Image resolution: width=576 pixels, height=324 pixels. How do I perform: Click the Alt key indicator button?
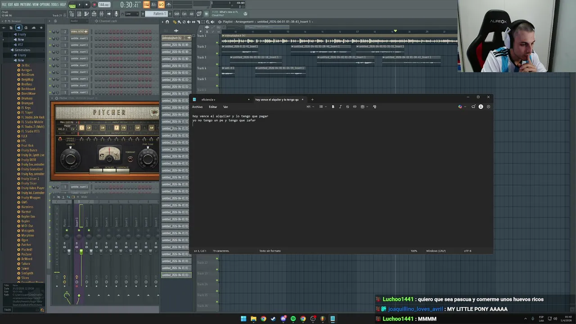pos(192,14)
